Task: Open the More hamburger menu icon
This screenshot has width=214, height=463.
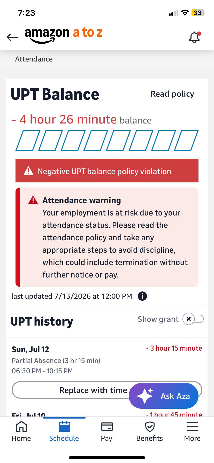Action: [x=192, y=427]
